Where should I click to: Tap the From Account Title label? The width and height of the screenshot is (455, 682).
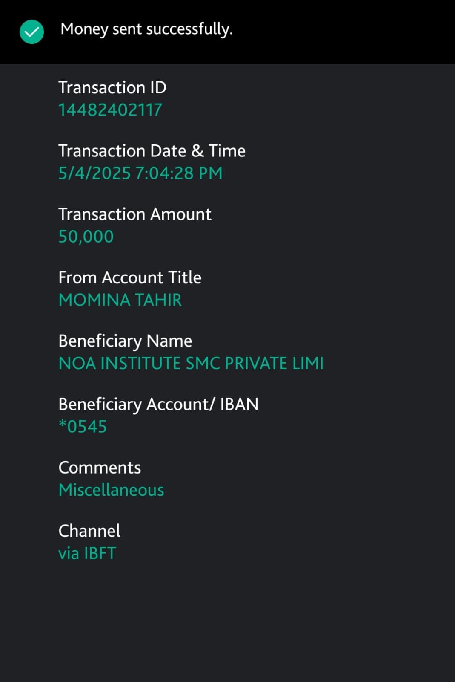point(129,277)
